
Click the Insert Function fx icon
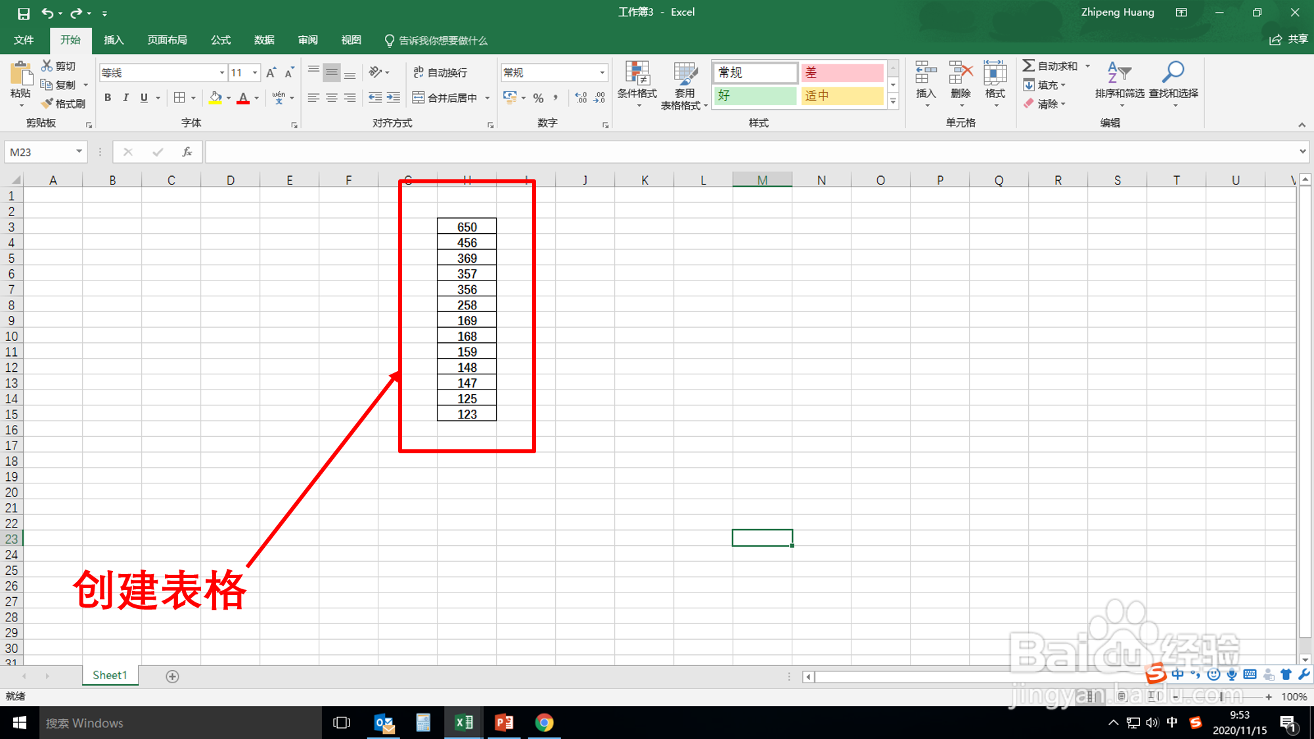(x=187, y=152)
